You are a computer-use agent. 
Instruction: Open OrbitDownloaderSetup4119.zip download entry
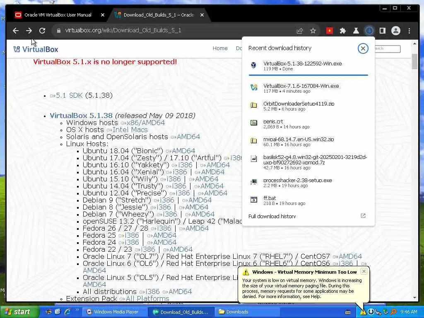308,106
